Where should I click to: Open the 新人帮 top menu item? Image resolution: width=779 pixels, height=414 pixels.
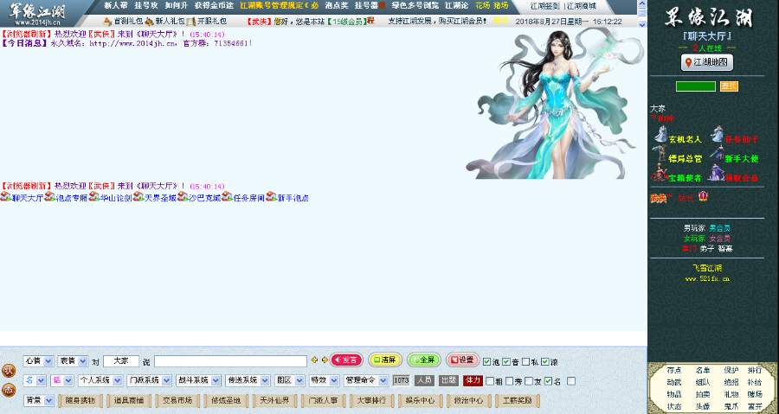click(x=116, y=5)
